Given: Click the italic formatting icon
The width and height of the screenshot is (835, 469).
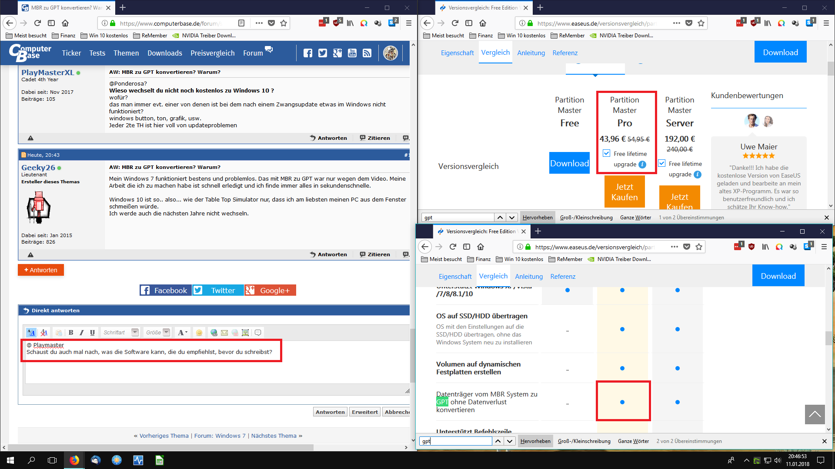Looking at the screenshot, I should pos(81,333).
